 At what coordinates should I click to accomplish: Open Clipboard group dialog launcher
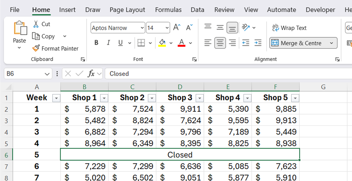point(83,59)
